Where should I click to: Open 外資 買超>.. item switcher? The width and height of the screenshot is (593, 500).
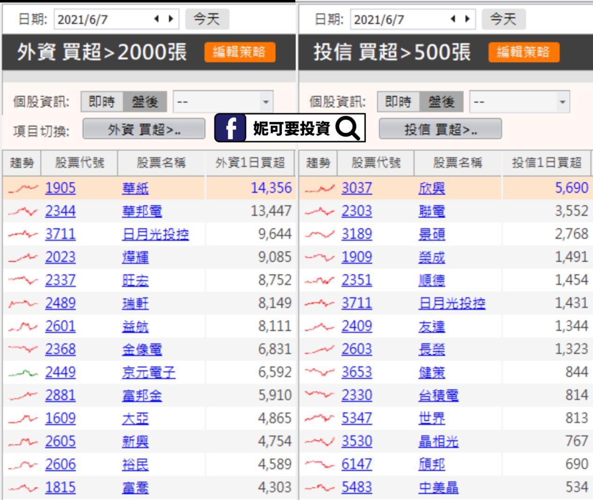pyautogui.click(x=144, y=129)
